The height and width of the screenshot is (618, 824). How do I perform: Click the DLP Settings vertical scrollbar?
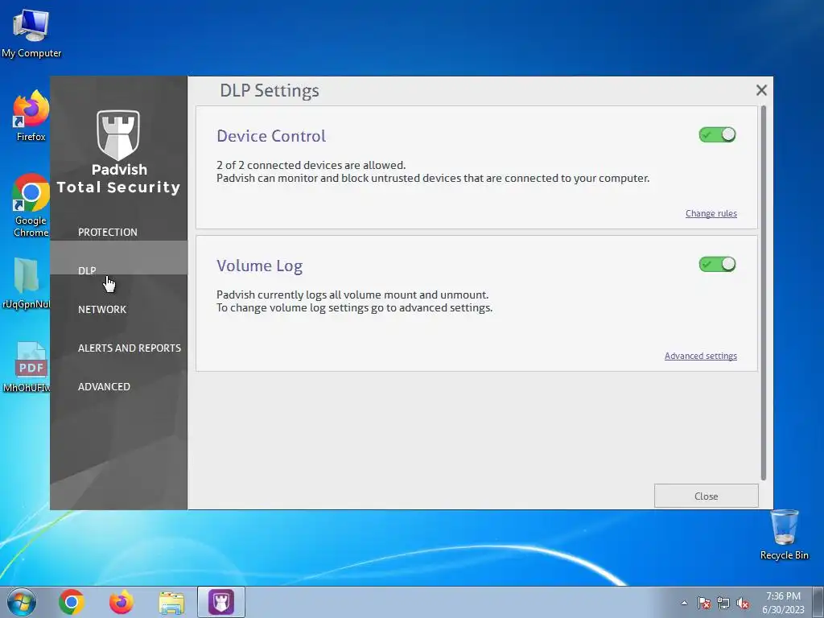tap(764, 293)
